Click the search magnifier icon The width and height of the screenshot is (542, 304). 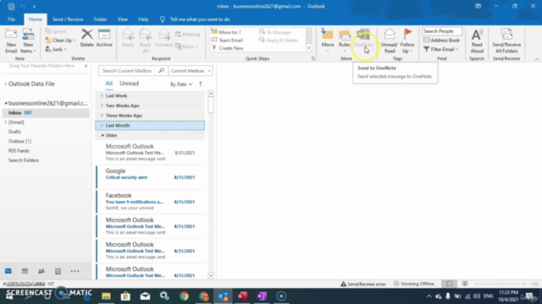161,71
